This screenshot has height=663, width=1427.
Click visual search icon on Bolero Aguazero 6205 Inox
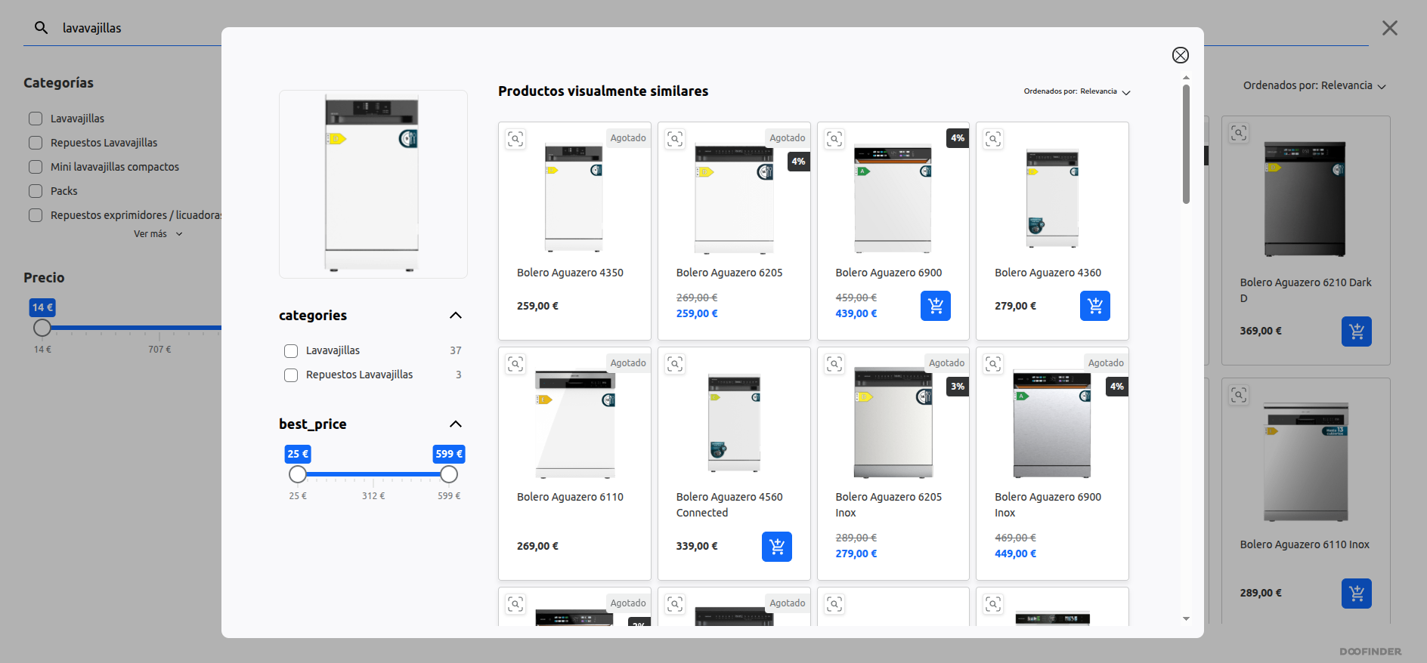834,364
